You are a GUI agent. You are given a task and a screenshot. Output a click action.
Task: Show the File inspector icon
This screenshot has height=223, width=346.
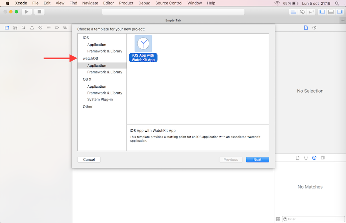pyautogui.click(x=306, y=28)
